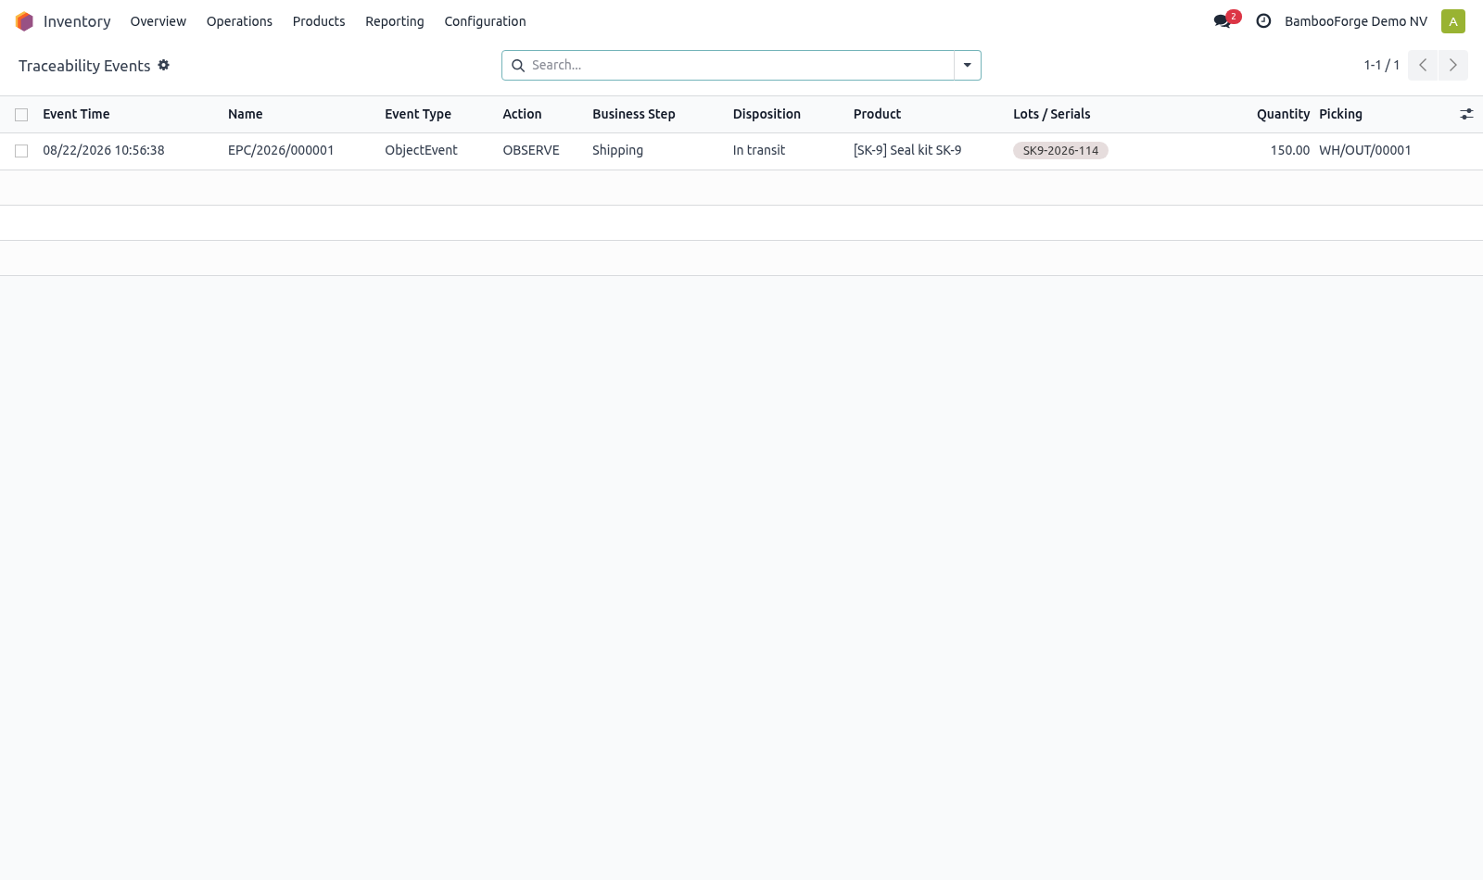Screen dimensions: 1483x880
Task: Open the Configuration menu
Action: point(485,21)
